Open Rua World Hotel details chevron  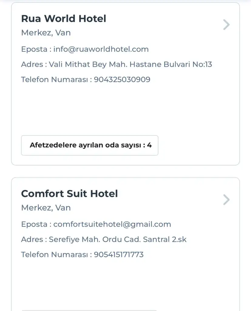click(226, 25)
